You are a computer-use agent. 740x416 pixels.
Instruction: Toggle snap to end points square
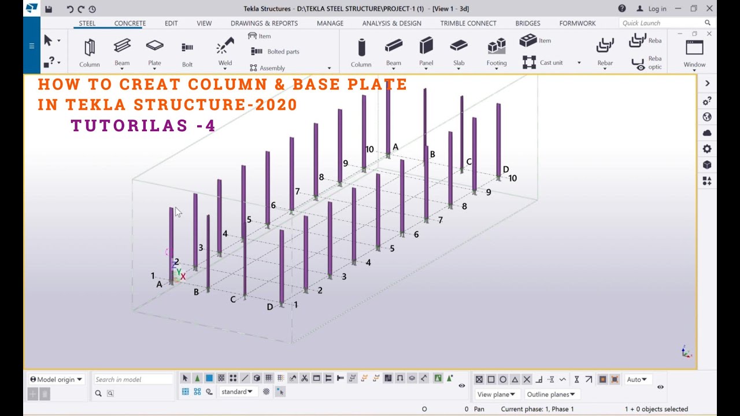[x=491, y=380]
